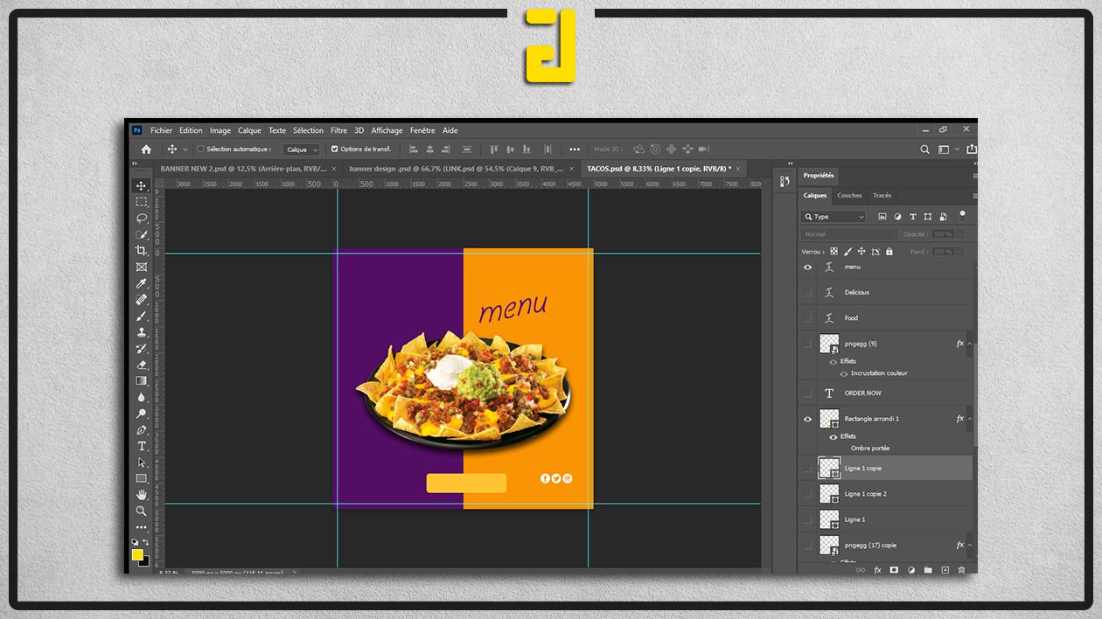The image size is (1102, 619).
Task: Hide the Rectangle arrondi 1 layer
Action: click(x=807, y=419)
